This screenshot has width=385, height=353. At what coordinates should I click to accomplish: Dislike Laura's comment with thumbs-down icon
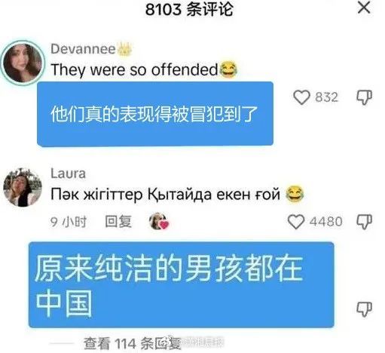coord(364,222)
